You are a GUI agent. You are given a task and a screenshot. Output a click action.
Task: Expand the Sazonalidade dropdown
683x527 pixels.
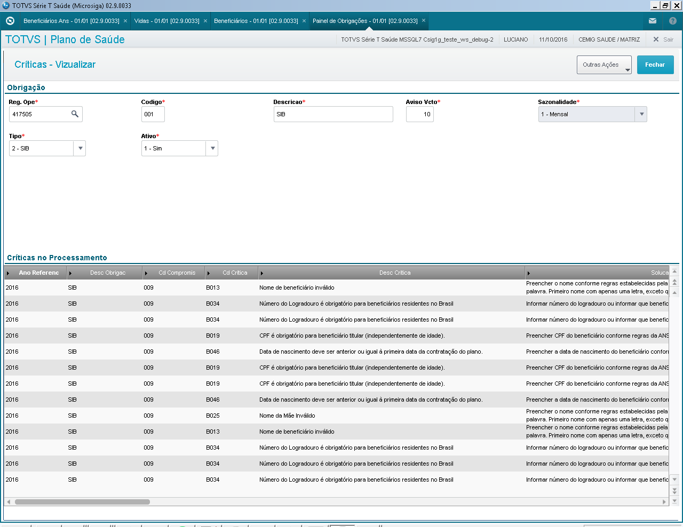641,114
